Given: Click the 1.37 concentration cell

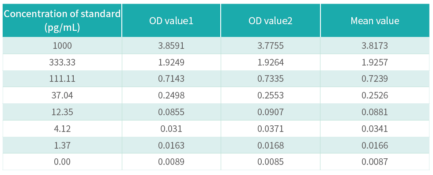Looking at the screenshot, I should [x=62, y=145].
